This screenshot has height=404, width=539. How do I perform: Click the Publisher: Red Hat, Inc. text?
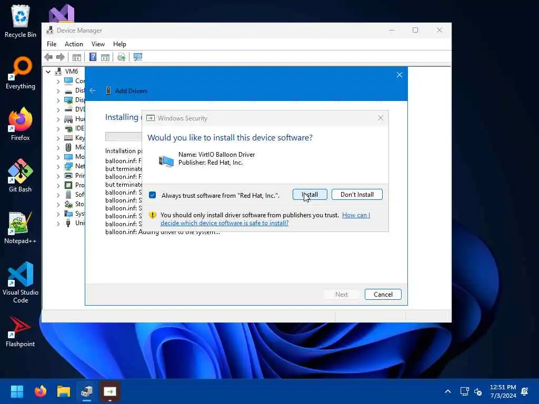(x=211, y=163)
